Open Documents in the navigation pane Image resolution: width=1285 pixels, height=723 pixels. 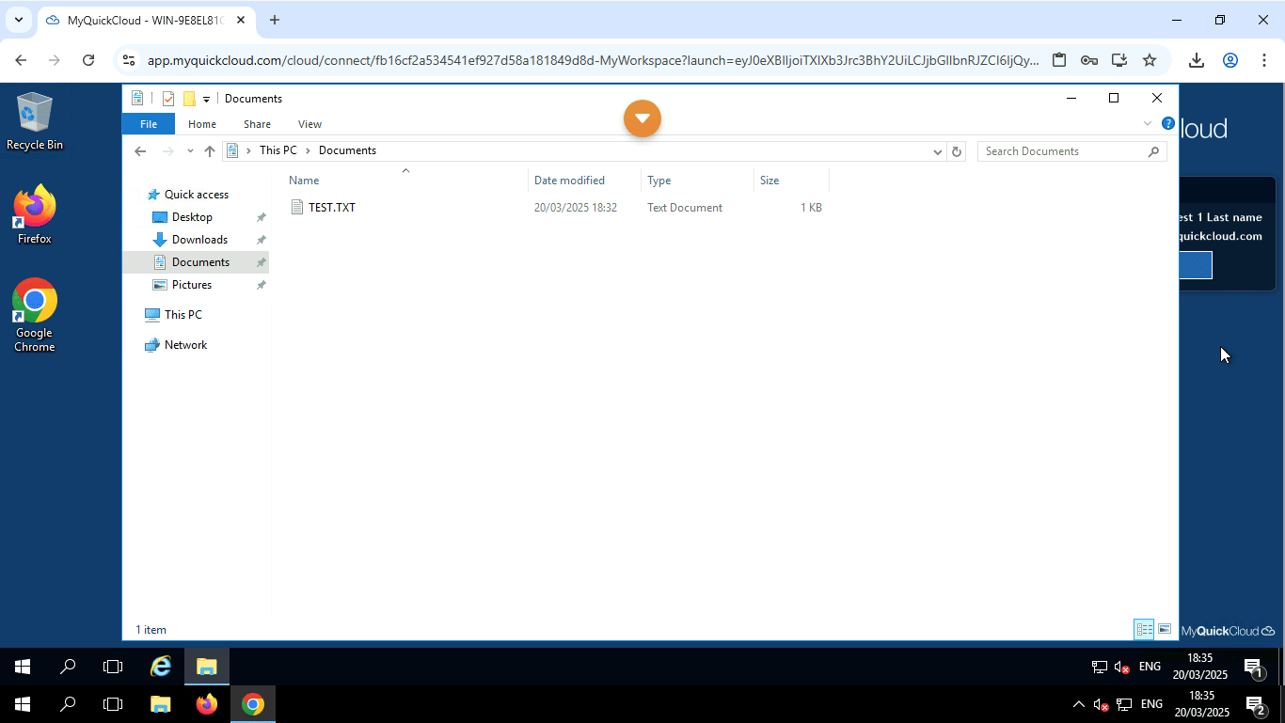[x=200, y=262]
